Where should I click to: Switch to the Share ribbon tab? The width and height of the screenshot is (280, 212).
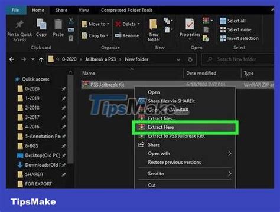pyautogui.click(x=61, y=10)
